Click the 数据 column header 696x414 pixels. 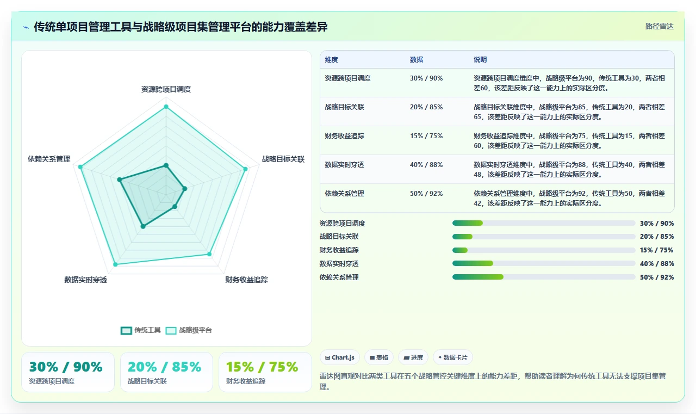point(417,60)
